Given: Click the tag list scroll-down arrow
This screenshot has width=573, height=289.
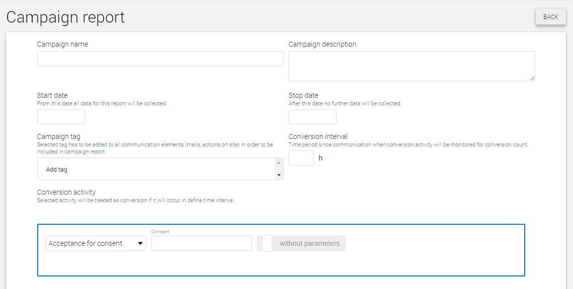Looking at the screenshot, I should 279,175.
